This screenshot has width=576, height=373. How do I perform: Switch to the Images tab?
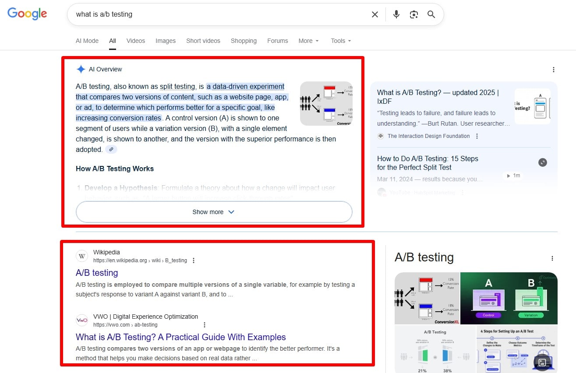165,41
